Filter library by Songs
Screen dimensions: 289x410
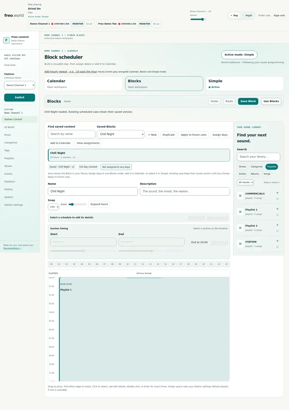click(267, 174)
